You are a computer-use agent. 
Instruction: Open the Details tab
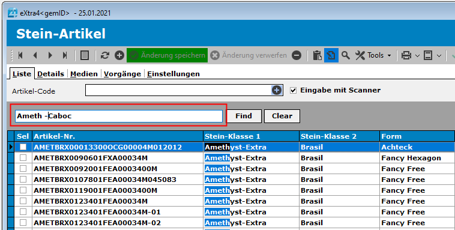pyautogui.click(x=51, y=74)
